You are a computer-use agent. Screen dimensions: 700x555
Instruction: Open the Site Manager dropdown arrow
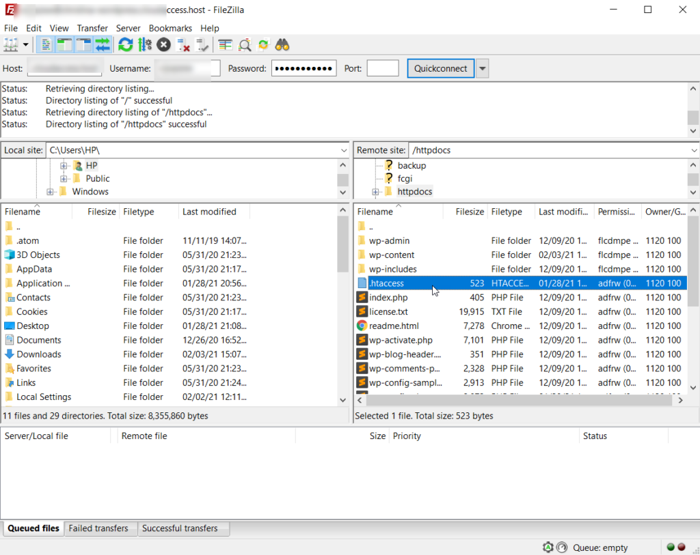(x=25, y=45)
